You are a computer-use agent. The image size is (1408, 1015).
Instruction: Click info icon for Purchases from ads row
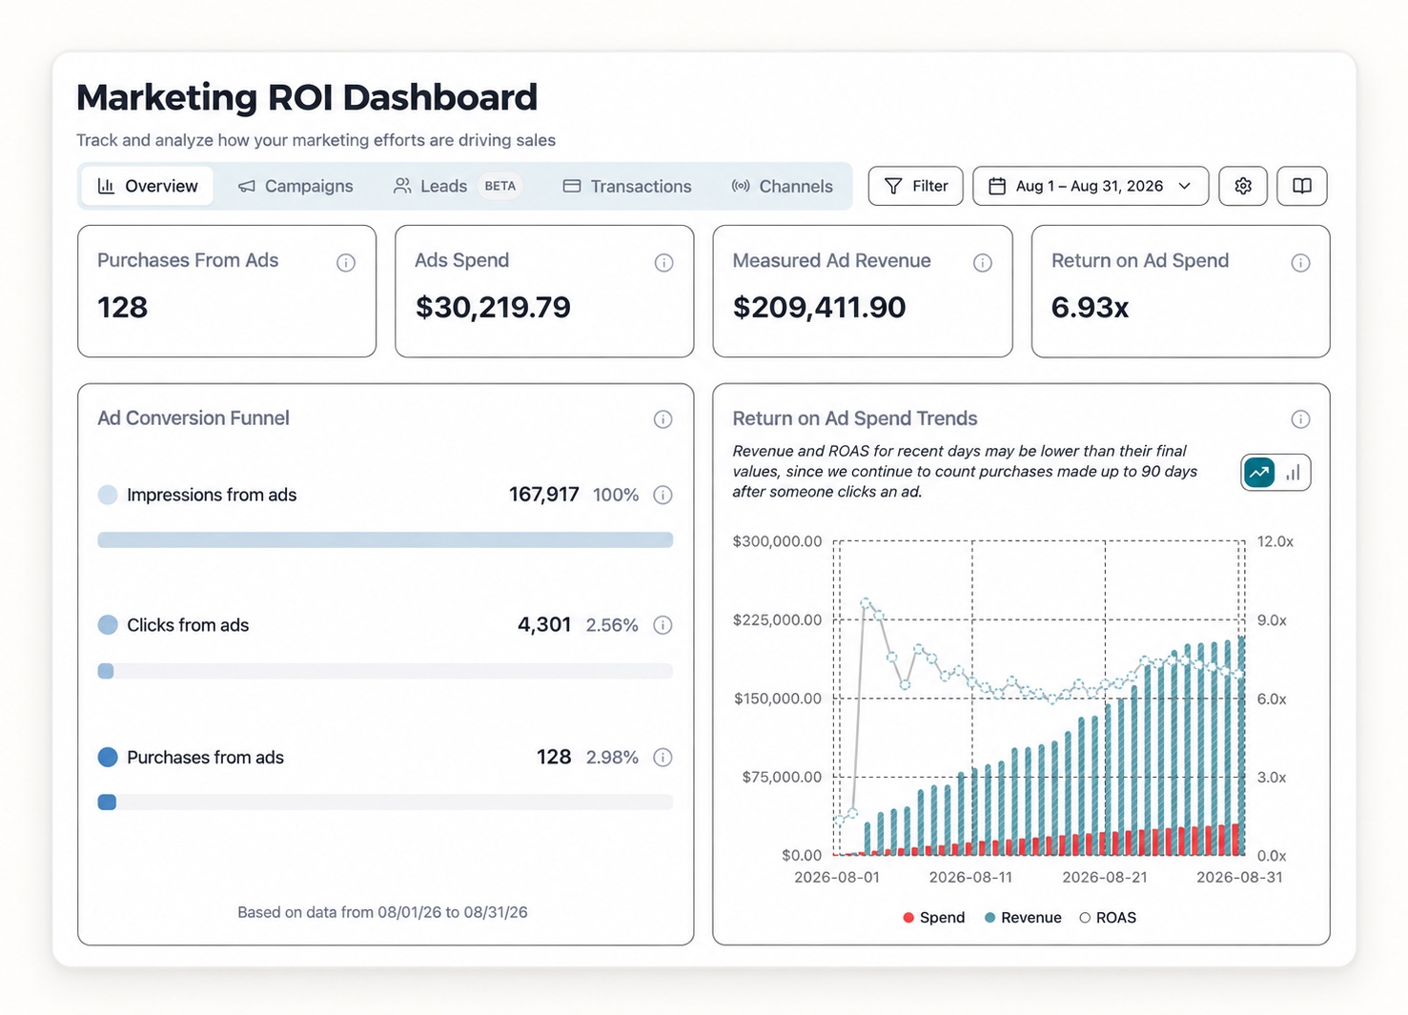click(663, 757)
